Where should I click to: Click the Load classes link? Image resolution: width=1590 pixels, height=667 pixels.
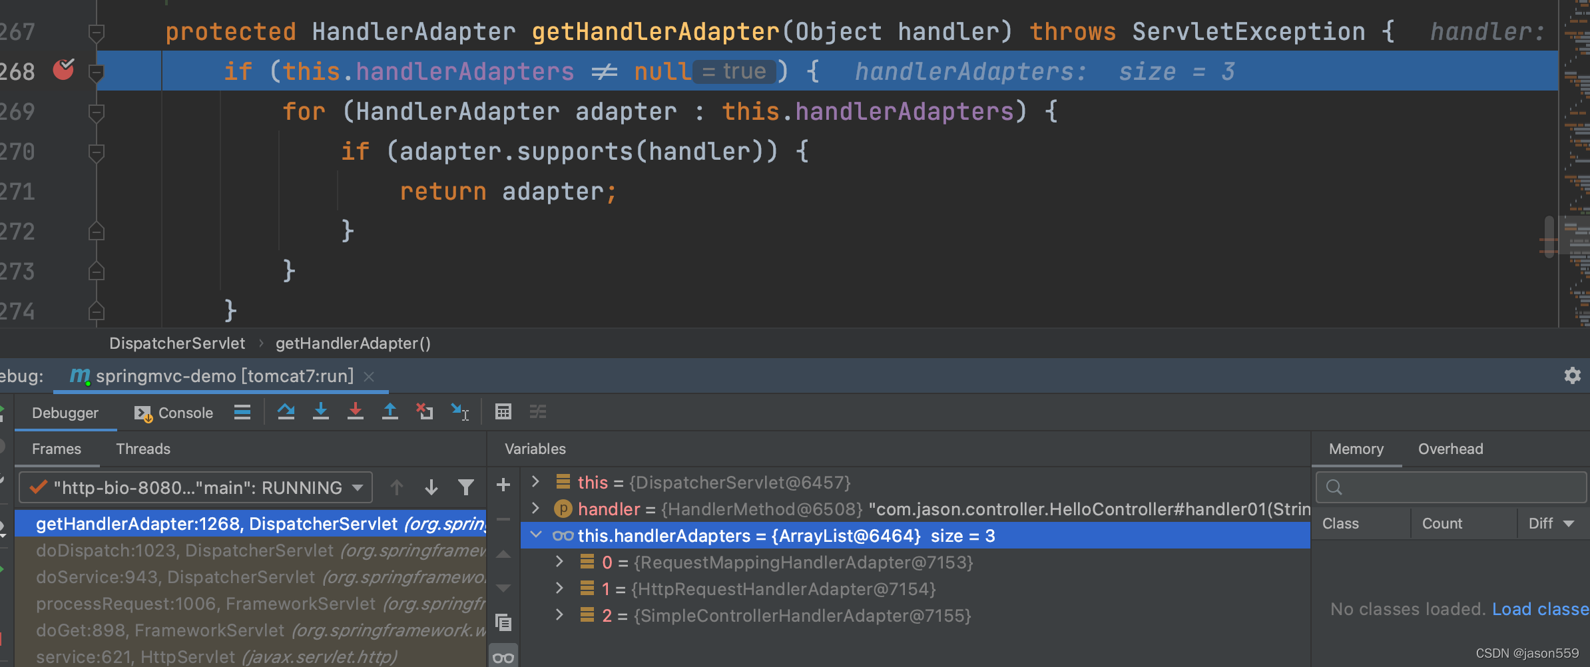1541,609
